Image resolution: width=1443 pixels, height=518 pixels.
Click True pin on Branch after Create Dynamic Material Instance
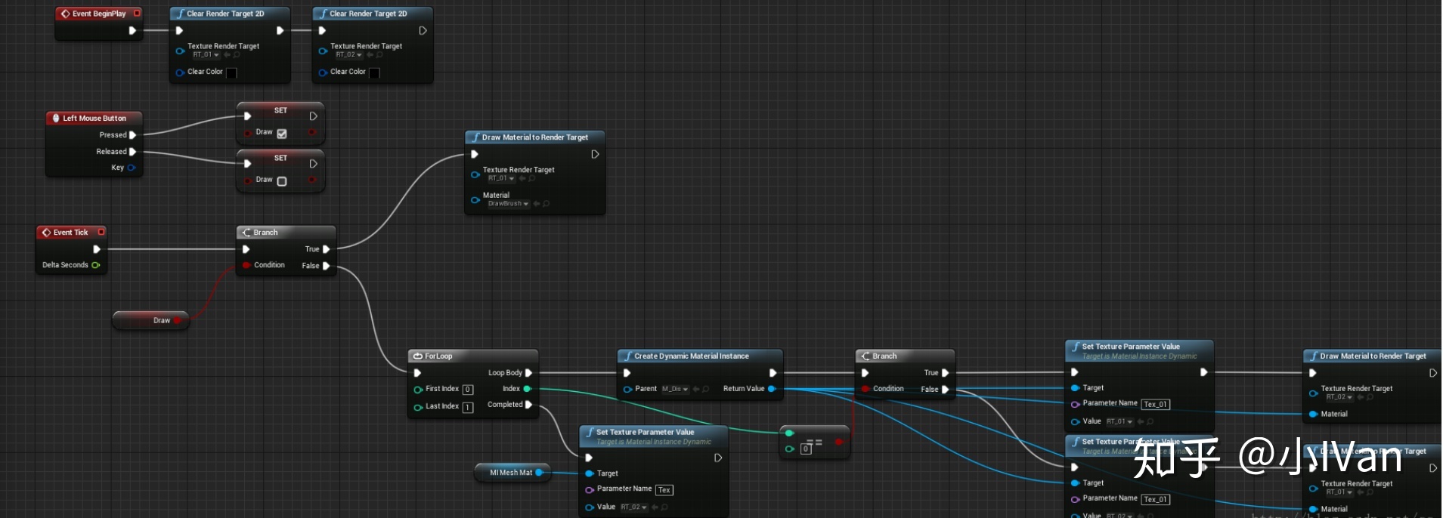(x=945, y=373)
